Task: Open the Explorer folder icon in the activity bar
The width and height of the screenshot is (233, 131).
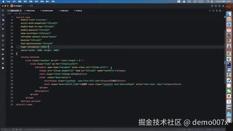Action: (x=3, y=10)
